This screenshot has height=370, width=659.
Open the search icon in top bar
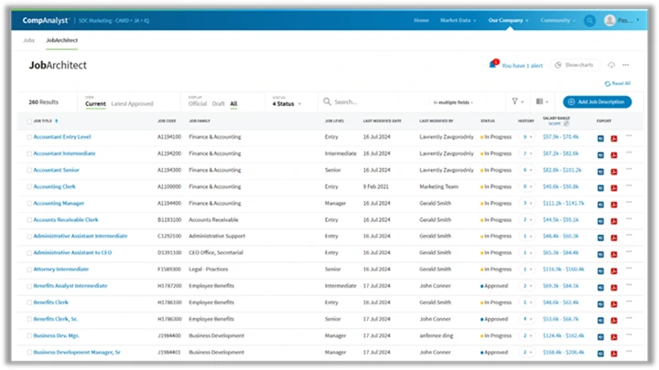coord(589,20)
